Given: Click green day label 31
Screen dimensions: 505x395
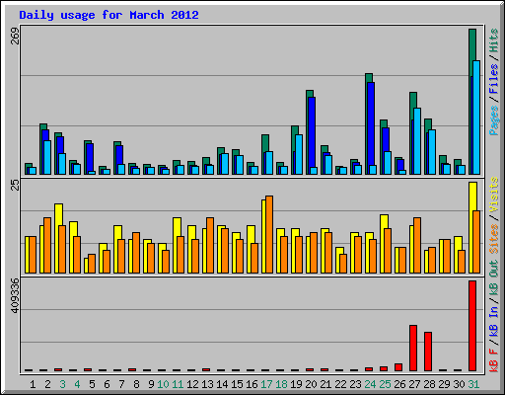Looking at the screenshot, I should pyautogui.click(x=473, y=384).
